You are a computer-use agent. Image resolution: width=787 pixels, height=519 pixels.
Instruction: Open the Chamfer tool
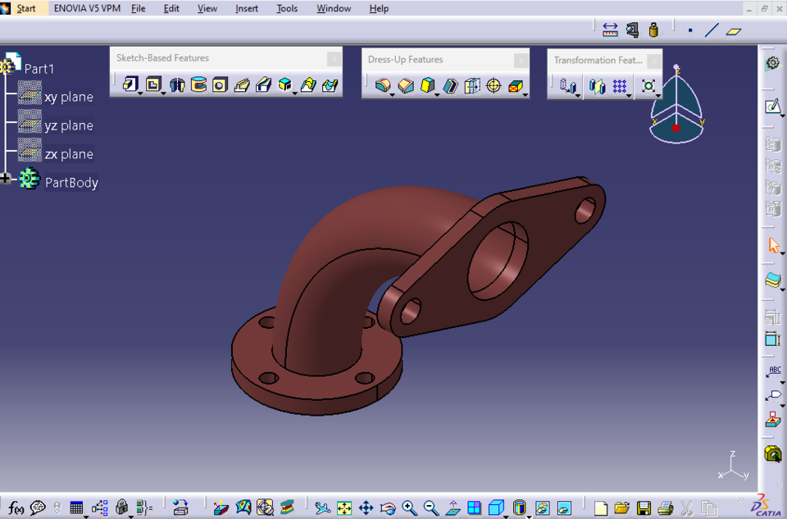coord(405,84)
